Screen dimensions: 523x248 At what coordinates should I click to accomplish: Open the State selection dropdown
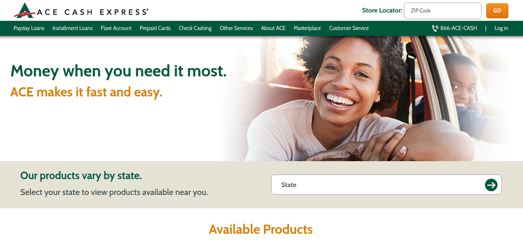(386, 185)
